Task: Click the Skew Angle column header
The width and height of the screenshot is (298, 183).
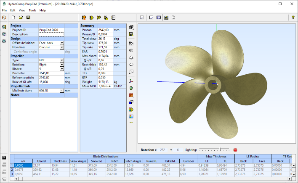Action: coord(79,161)
